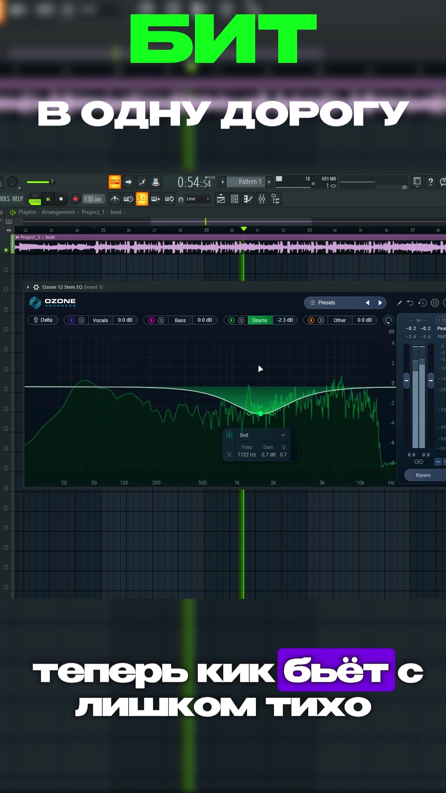The image size is (446, 793).
Task: Toggle the metronome icon
Action: (x=114, y=199)
